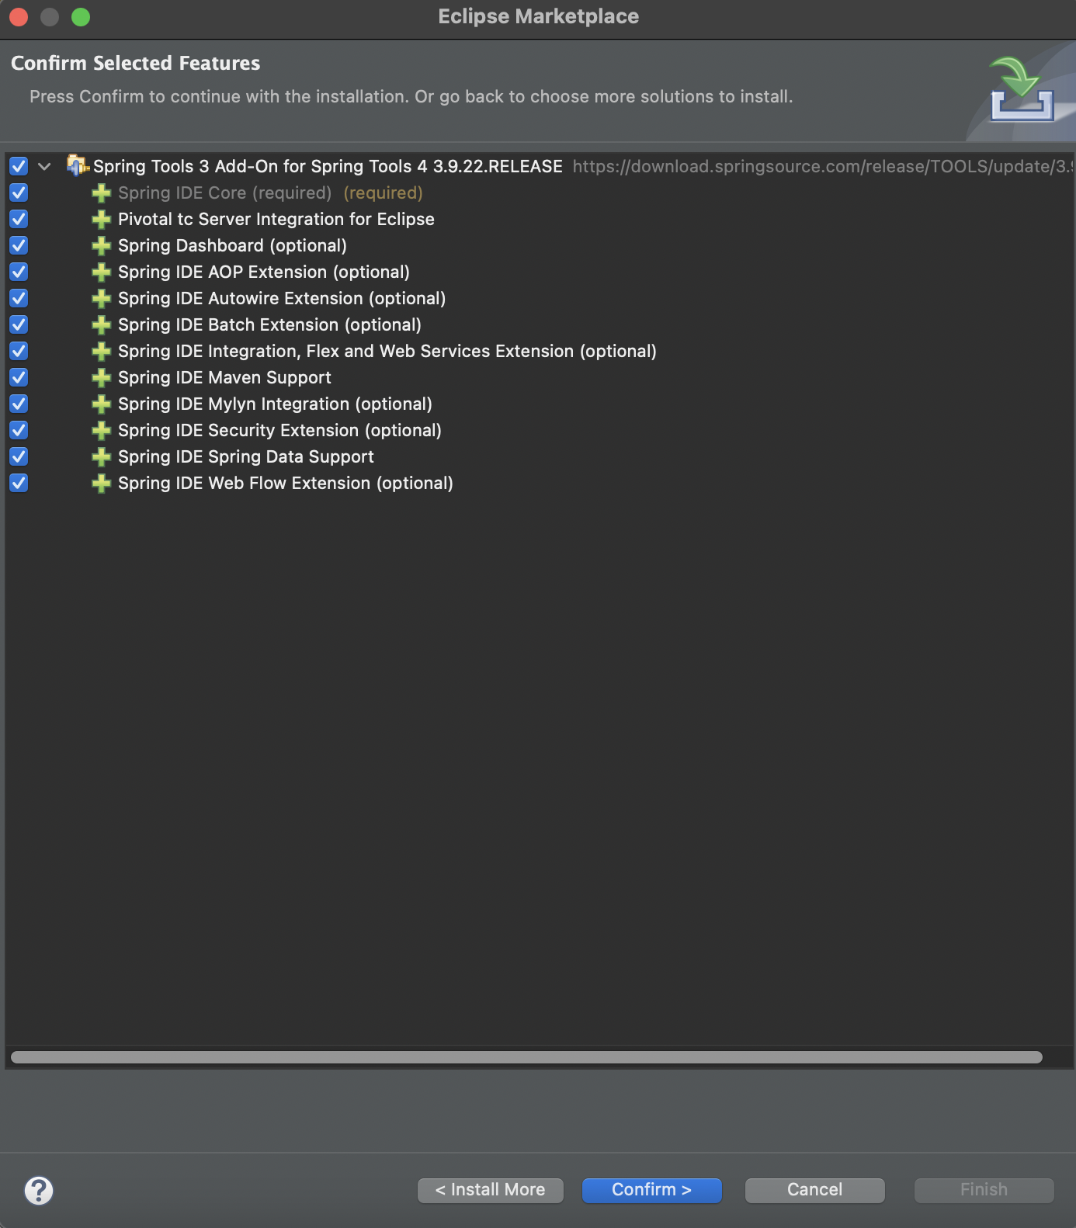Click the plus icon beside Pivotal tc Server Integration

point(101,220)
